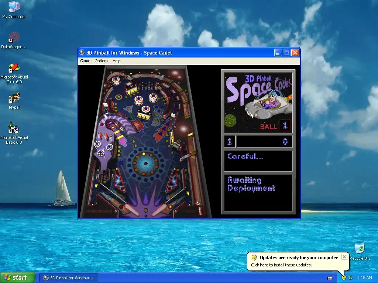Select the Recycle Bin icon

coord(360,251)
